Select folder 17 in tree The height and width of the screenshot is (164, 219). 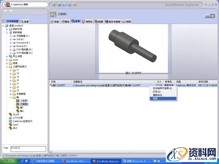pyautogui.click(x=16, y=70)
